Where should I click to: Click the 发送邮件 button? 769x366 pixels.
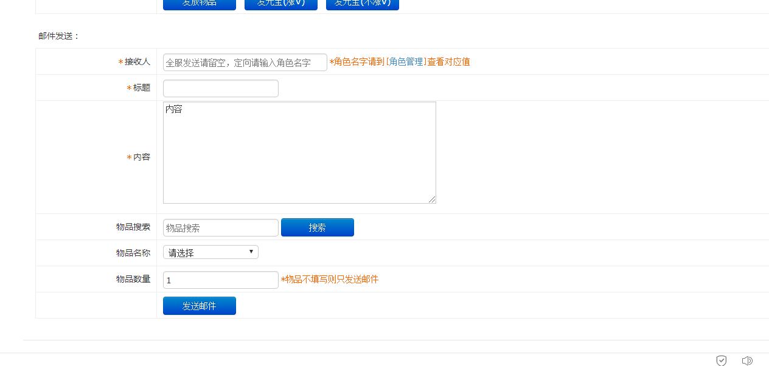click(199, 306)
